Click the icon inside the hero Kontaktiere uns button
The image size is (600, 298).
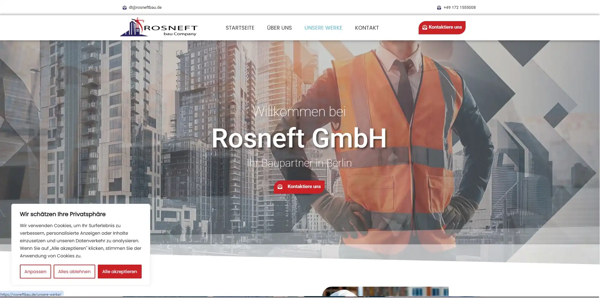click(280, 187)
